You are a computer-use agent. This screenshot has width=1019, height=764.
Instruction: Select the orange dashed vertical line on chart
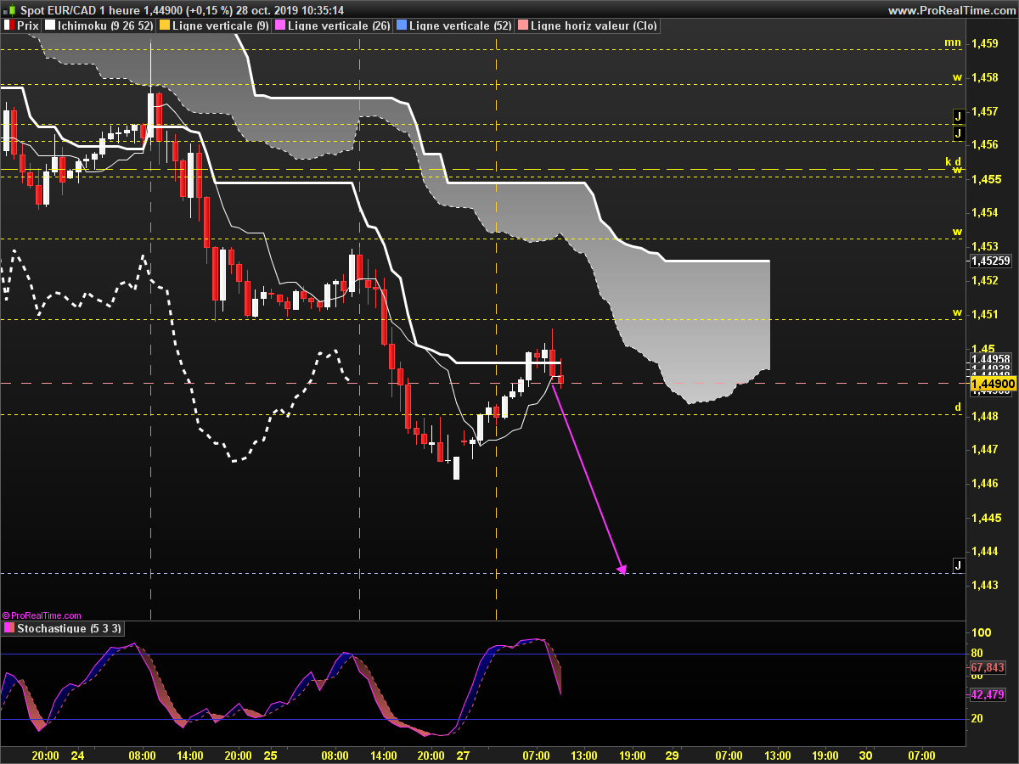(x=496, y=327)
